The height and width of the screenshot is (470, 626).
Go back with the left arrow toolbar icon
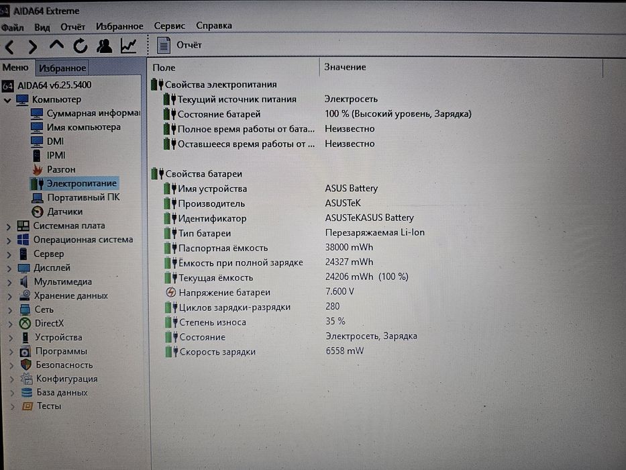10,47
